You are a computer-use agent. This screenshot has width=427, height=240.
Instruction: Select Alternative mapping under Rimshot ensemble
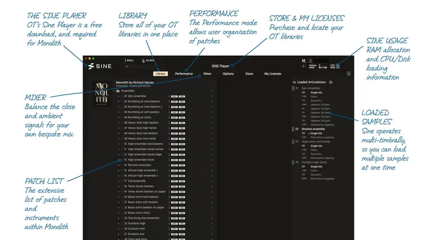pyautogui.click(x=322, y=137)
